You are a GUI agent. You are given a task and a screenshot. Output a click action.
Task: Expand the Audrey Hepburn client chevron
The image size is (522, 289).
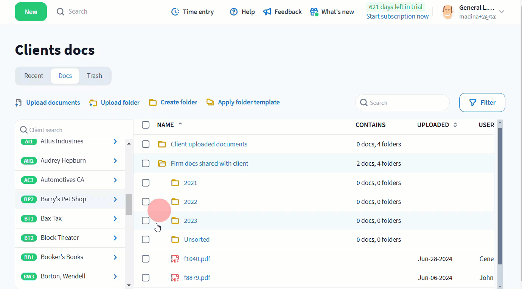(x=115, y=161)
